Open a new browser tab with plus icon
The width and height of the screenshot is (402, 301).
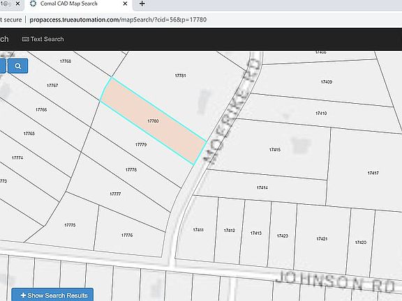pos(142,3)
